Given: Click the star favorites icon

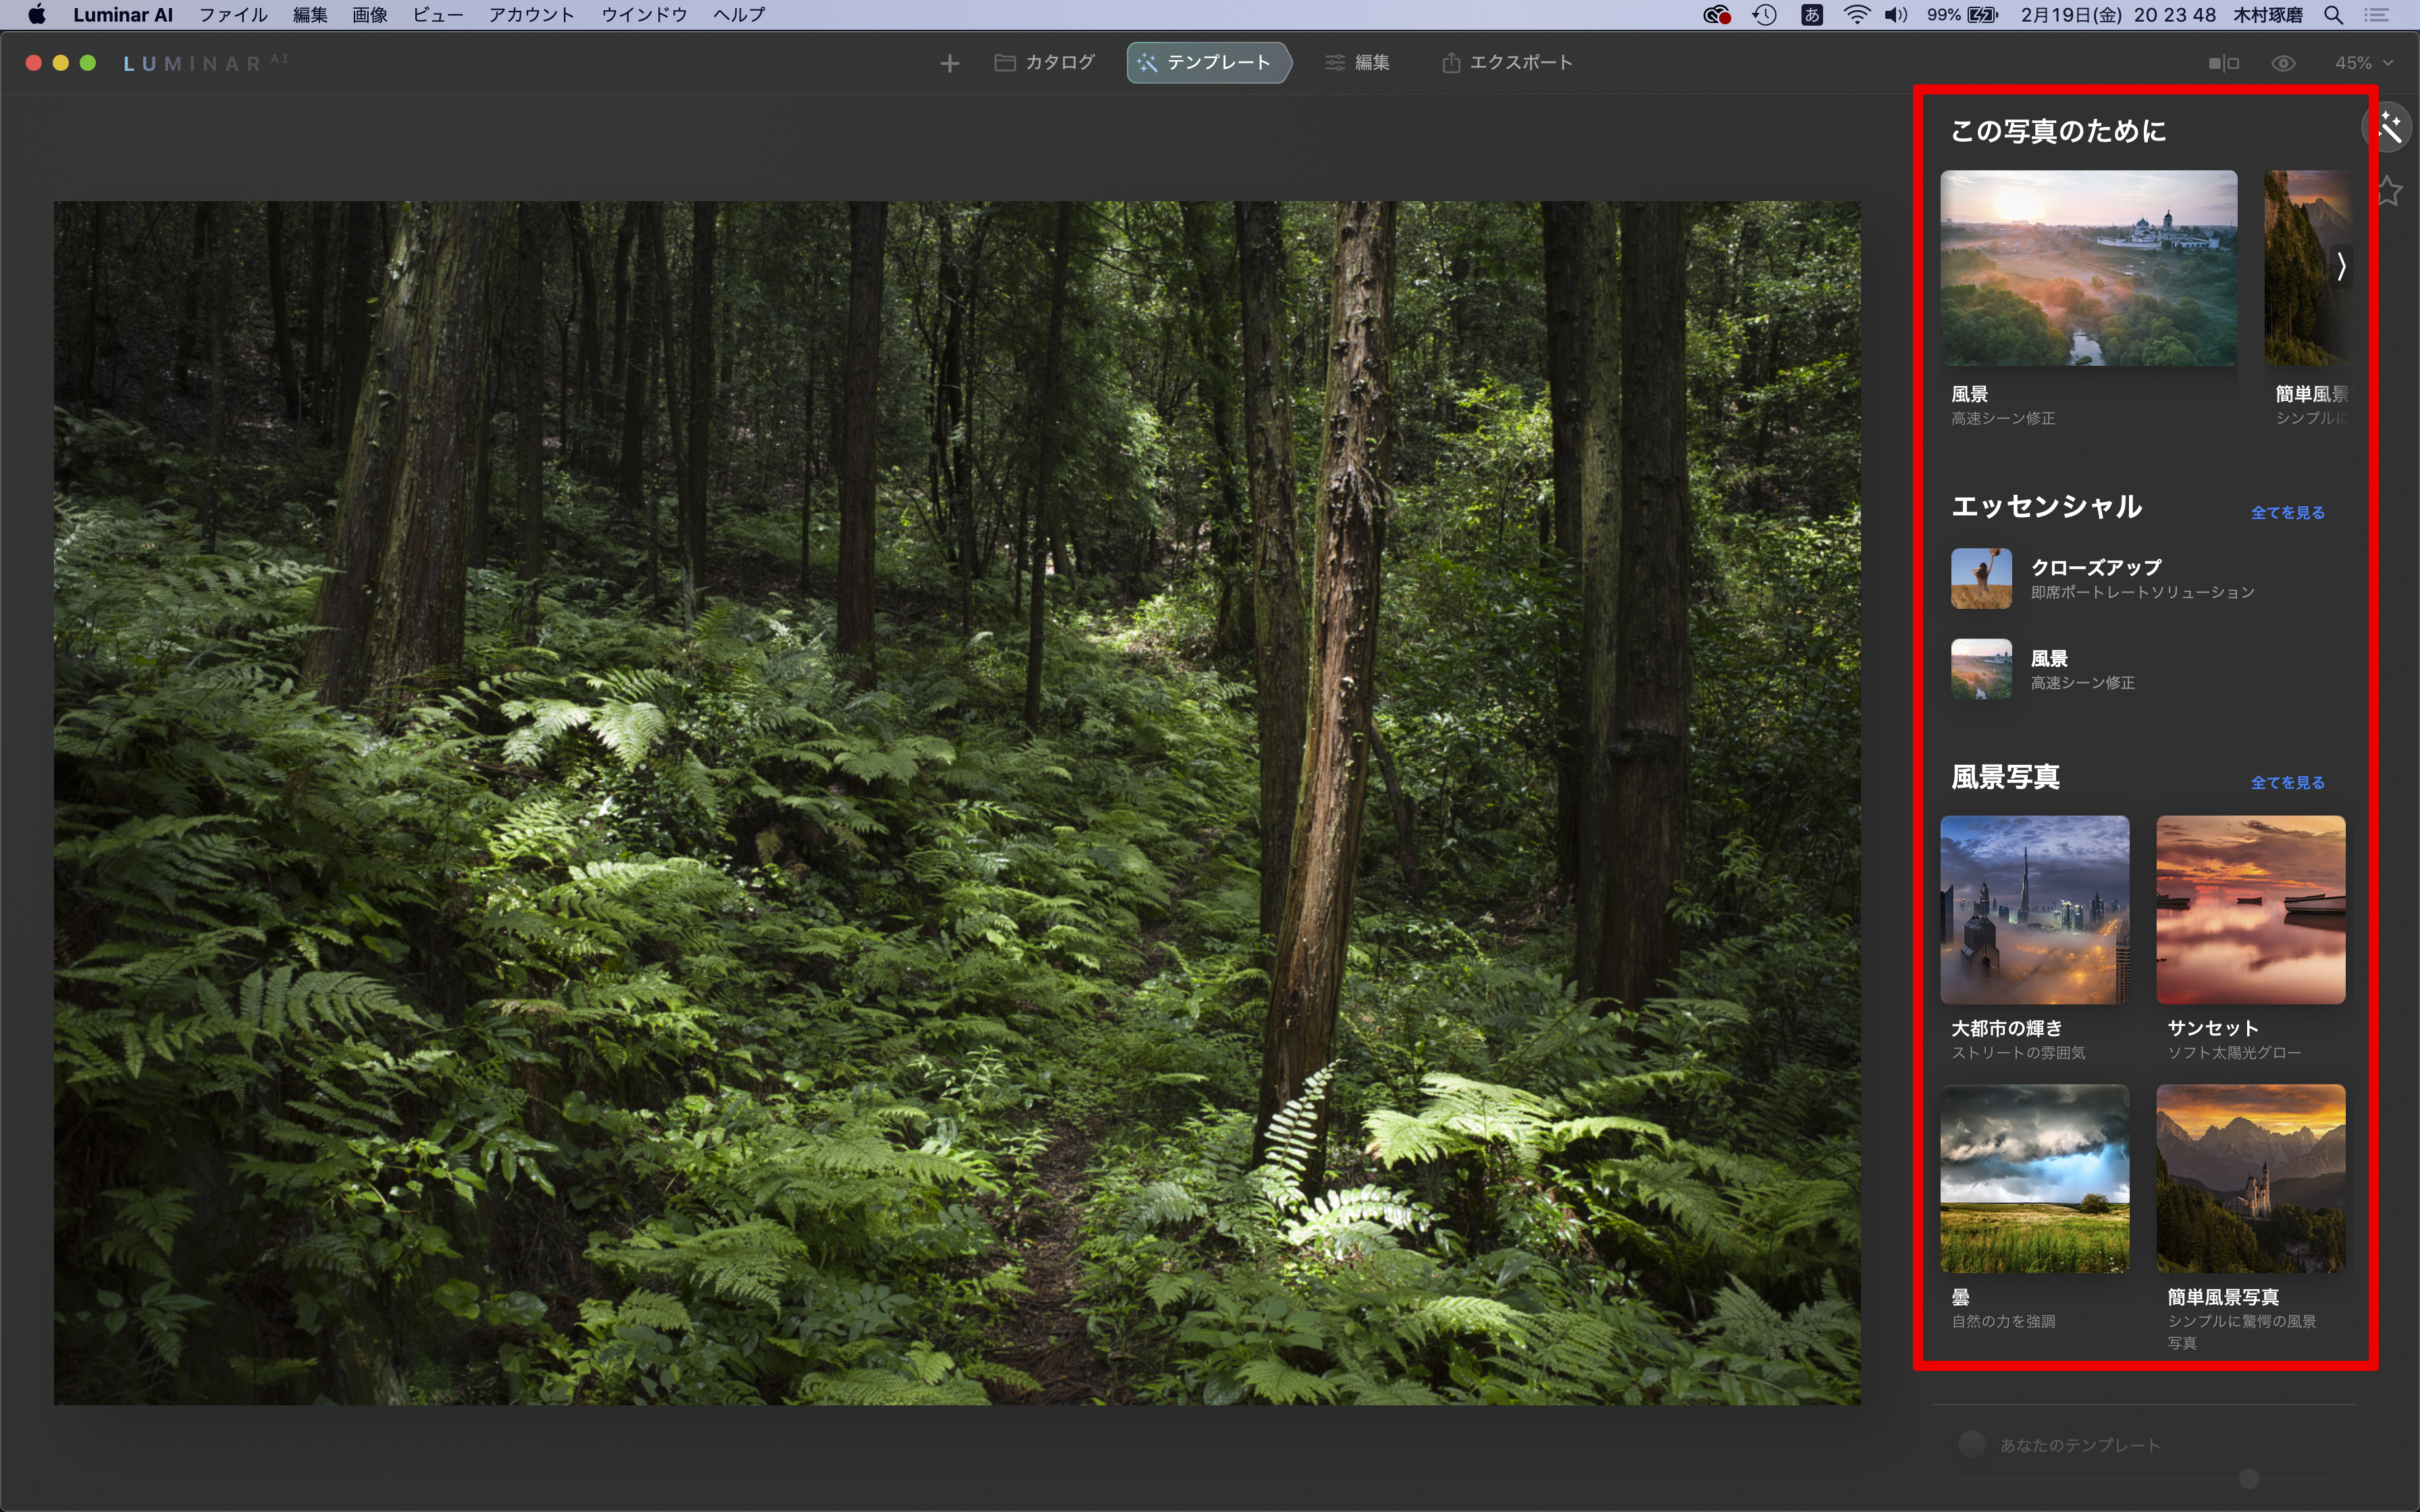Looking at the screenshot, I should click(2390, 191).
